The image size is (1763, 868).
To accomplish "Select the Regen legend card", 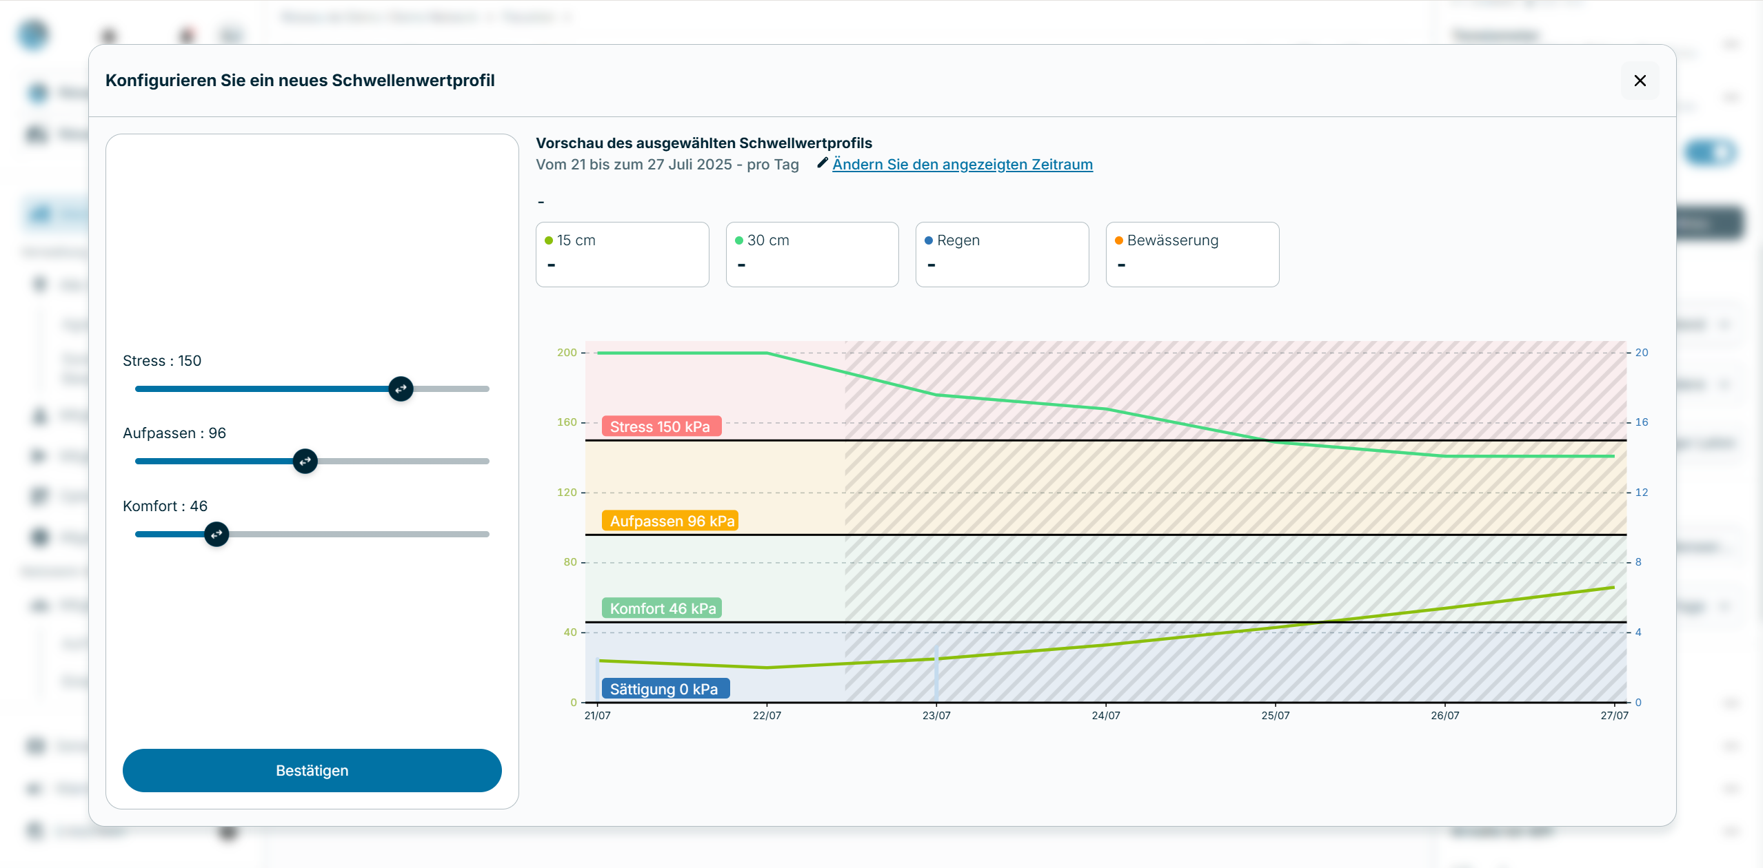I will pos(1002,254).
